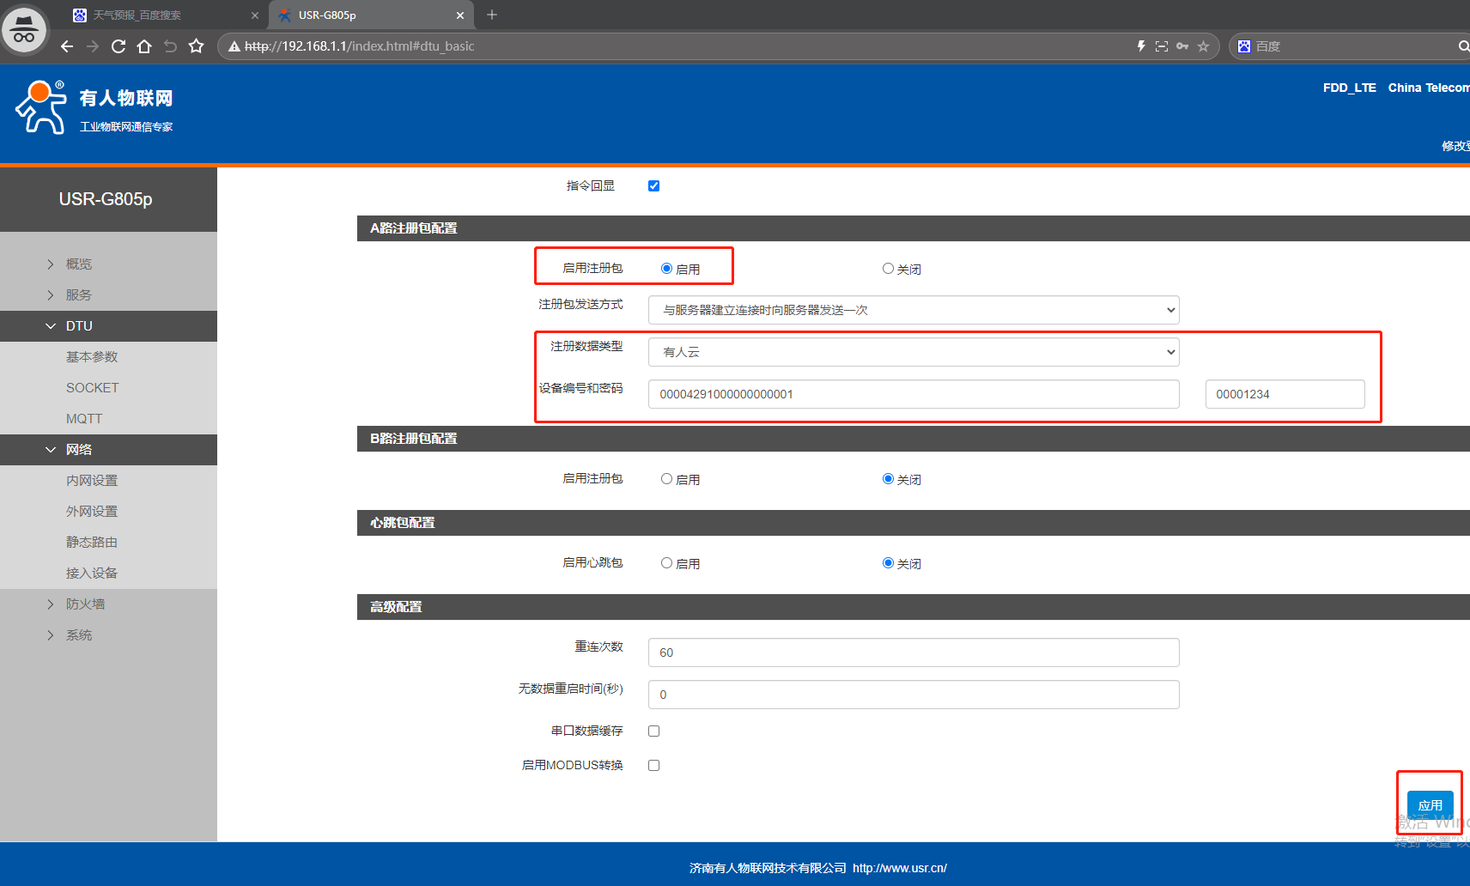The image size is (1470, 886).
Task: Enable the 启用MODBUS转换 checkbox
Action: pos(653,765)
